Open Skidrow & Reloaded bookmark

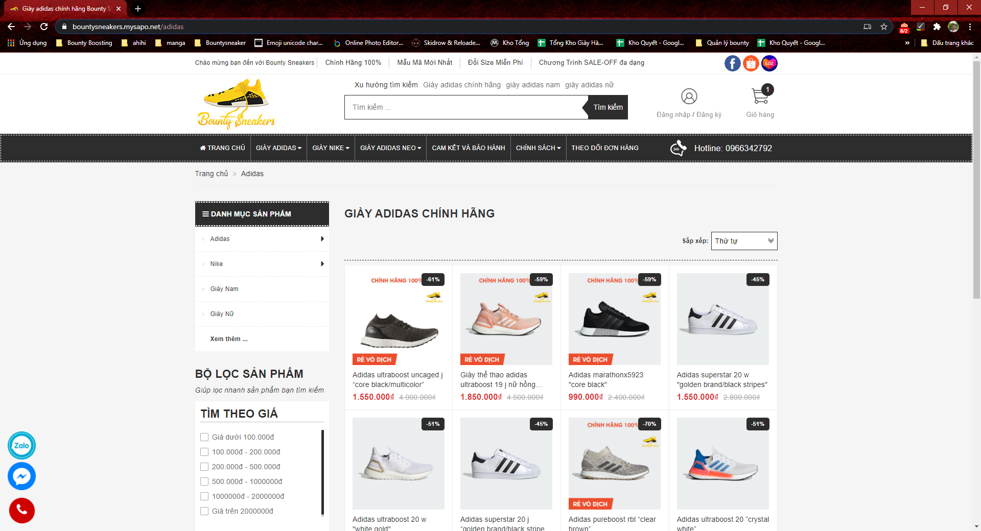click(446, 43)
